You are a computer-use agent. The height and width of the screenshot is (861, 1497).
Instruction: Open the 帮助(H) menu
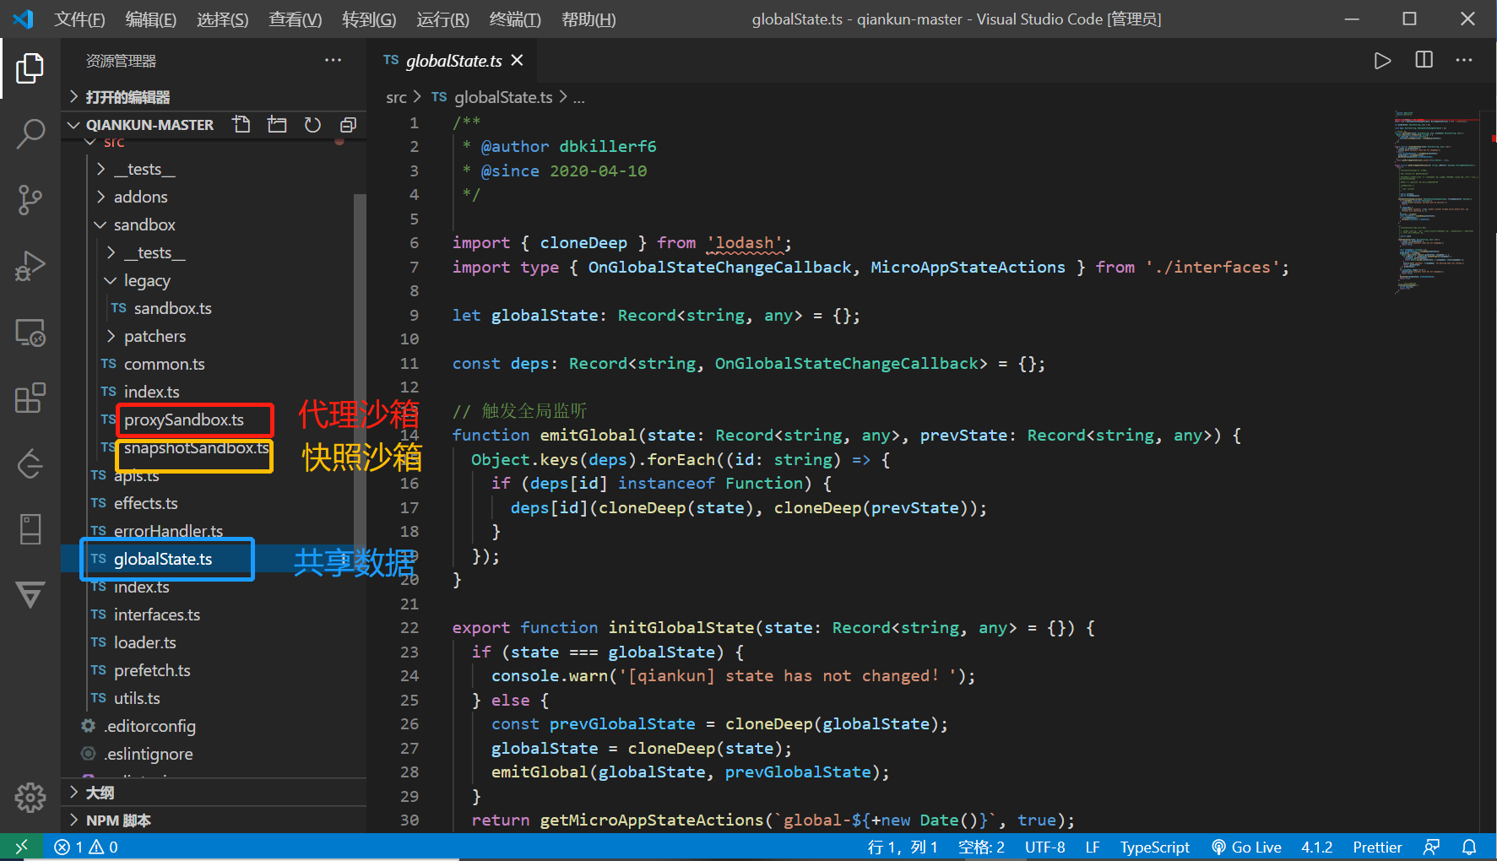588,19
